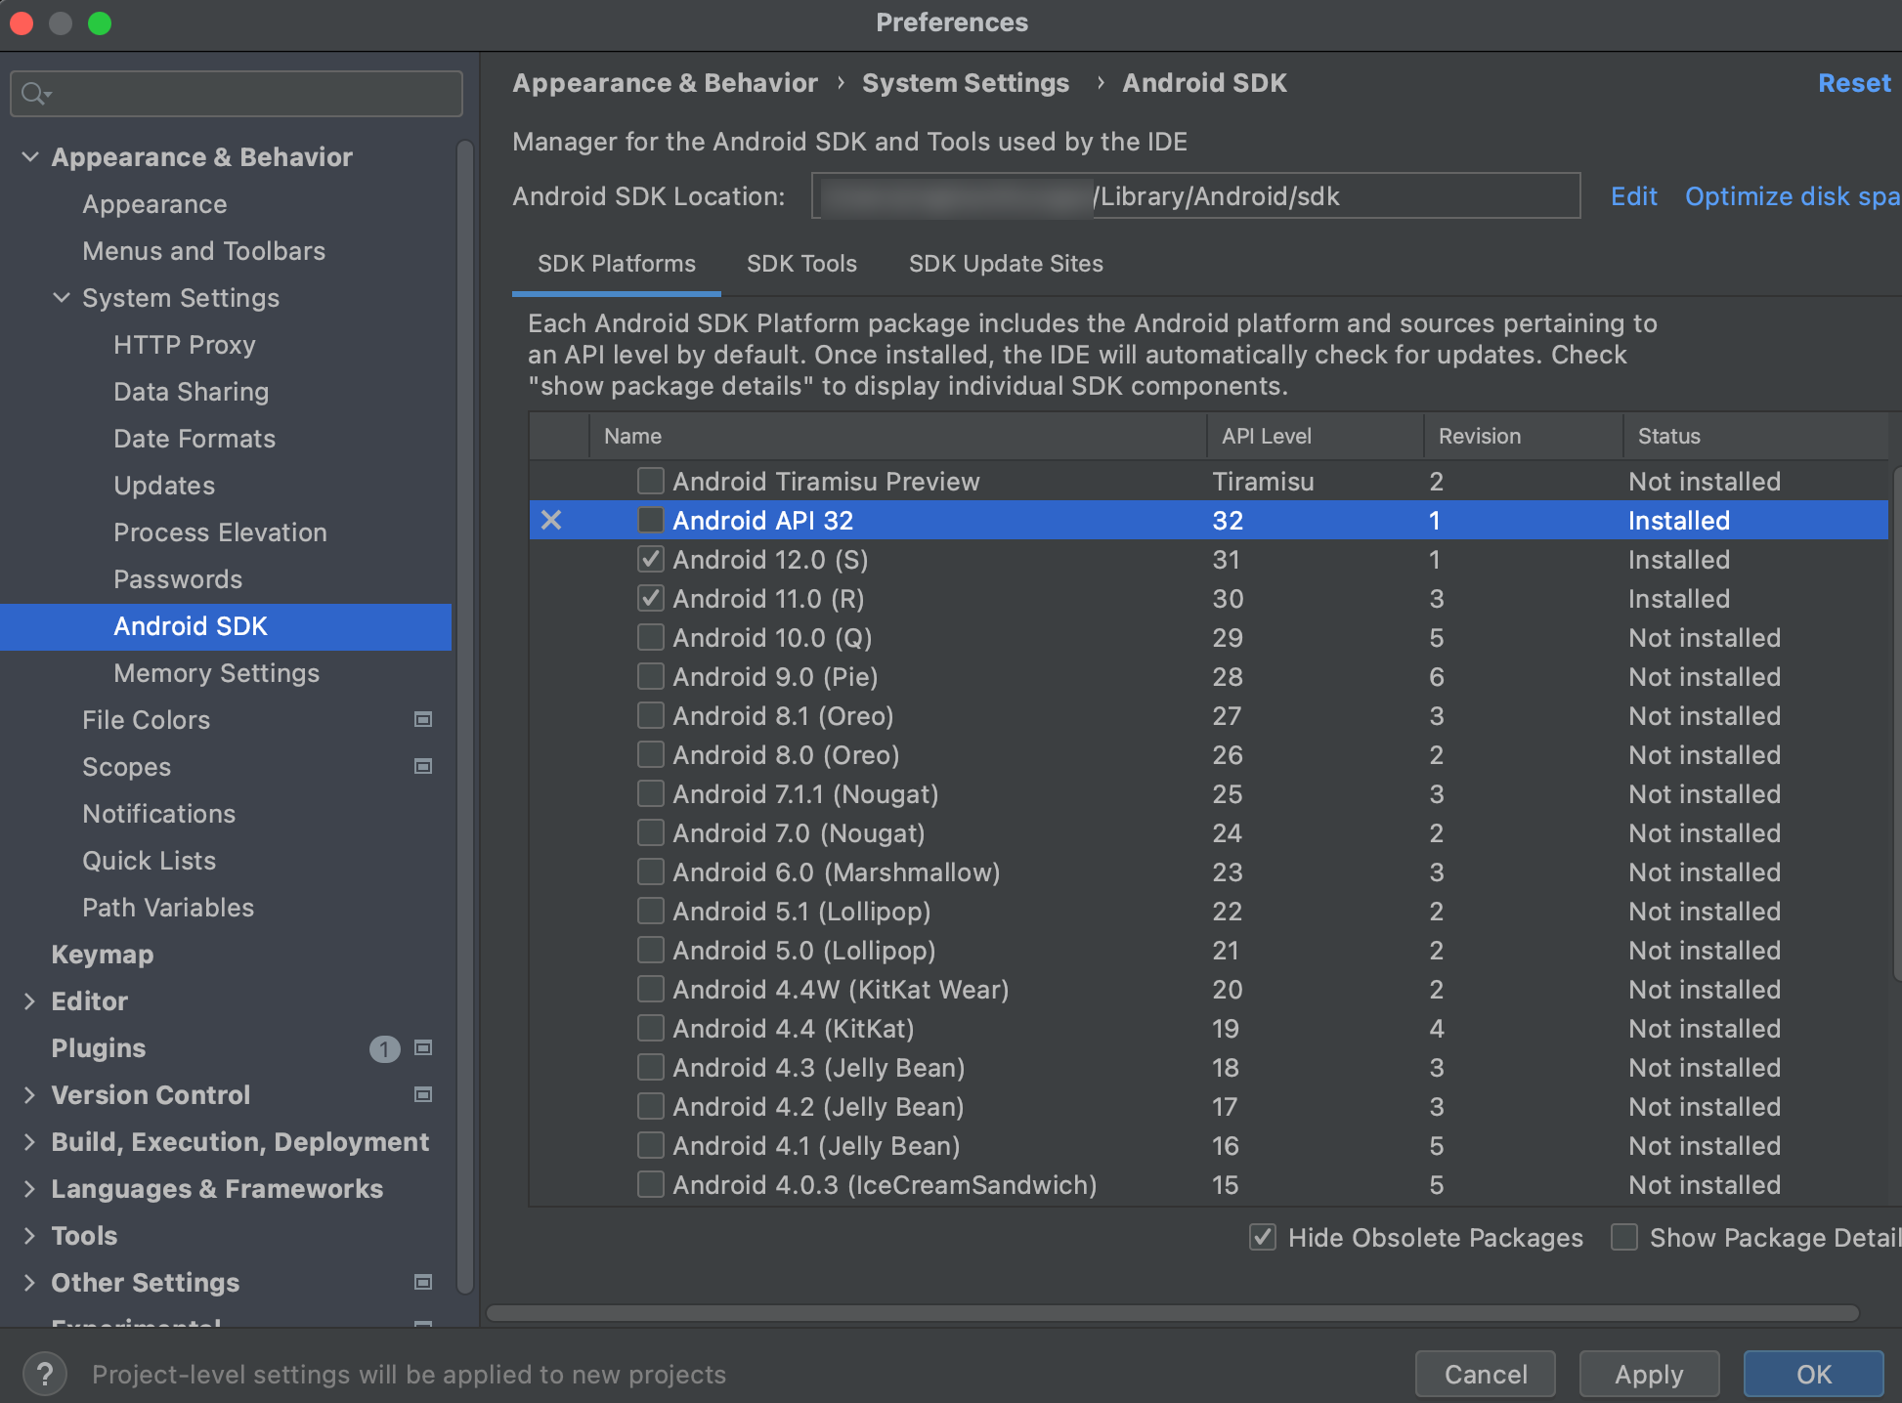The image size is (1902, 1403).
Task: Click the panel icon beside Version Control
Action: pos(423,1095)
